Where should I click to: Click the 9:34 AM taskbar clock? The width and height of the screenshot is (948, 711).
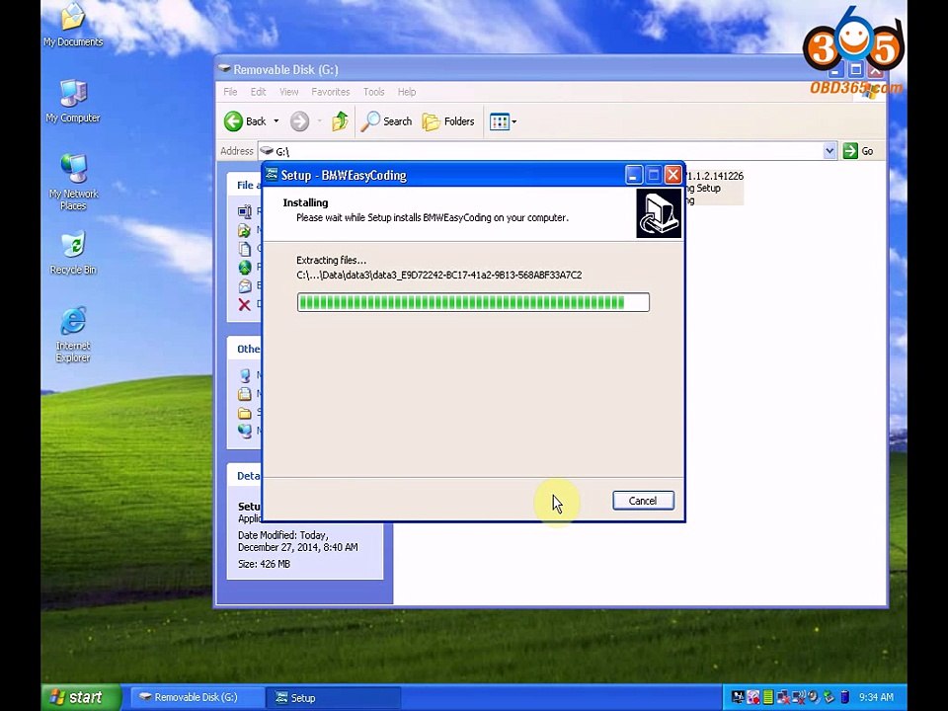click(x=876, y=697)
